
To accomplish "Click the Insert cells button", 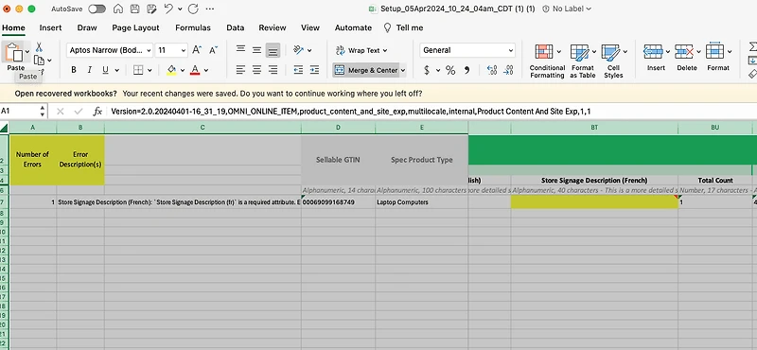I will click(656, 57).
